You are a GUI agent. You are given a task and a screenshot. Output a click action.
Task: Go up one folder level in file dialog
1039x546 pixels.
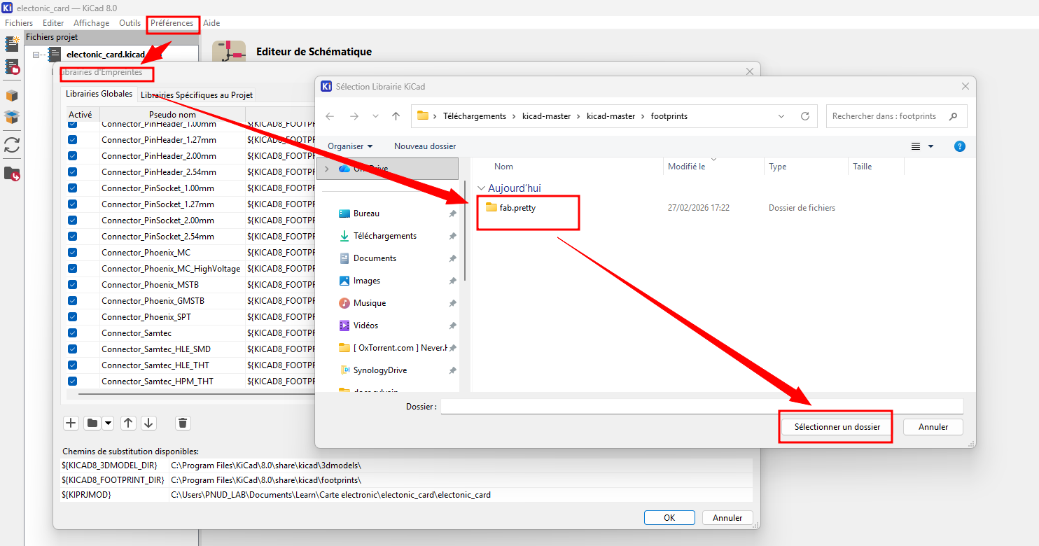tap(396, 116)
